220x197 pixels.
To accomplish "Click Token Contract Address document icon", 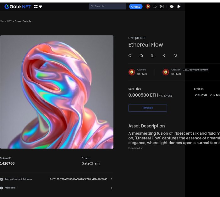I will (2, 179).
